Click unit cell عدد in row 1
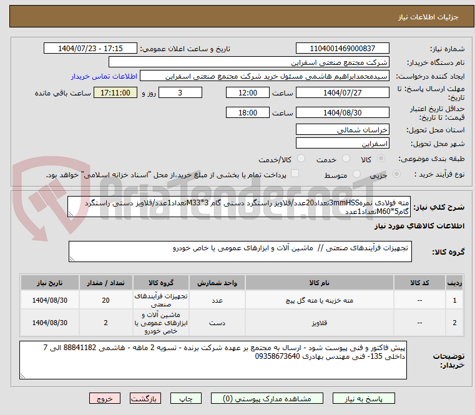The height and width of the screenshot is (415, 475). [217, 300]
